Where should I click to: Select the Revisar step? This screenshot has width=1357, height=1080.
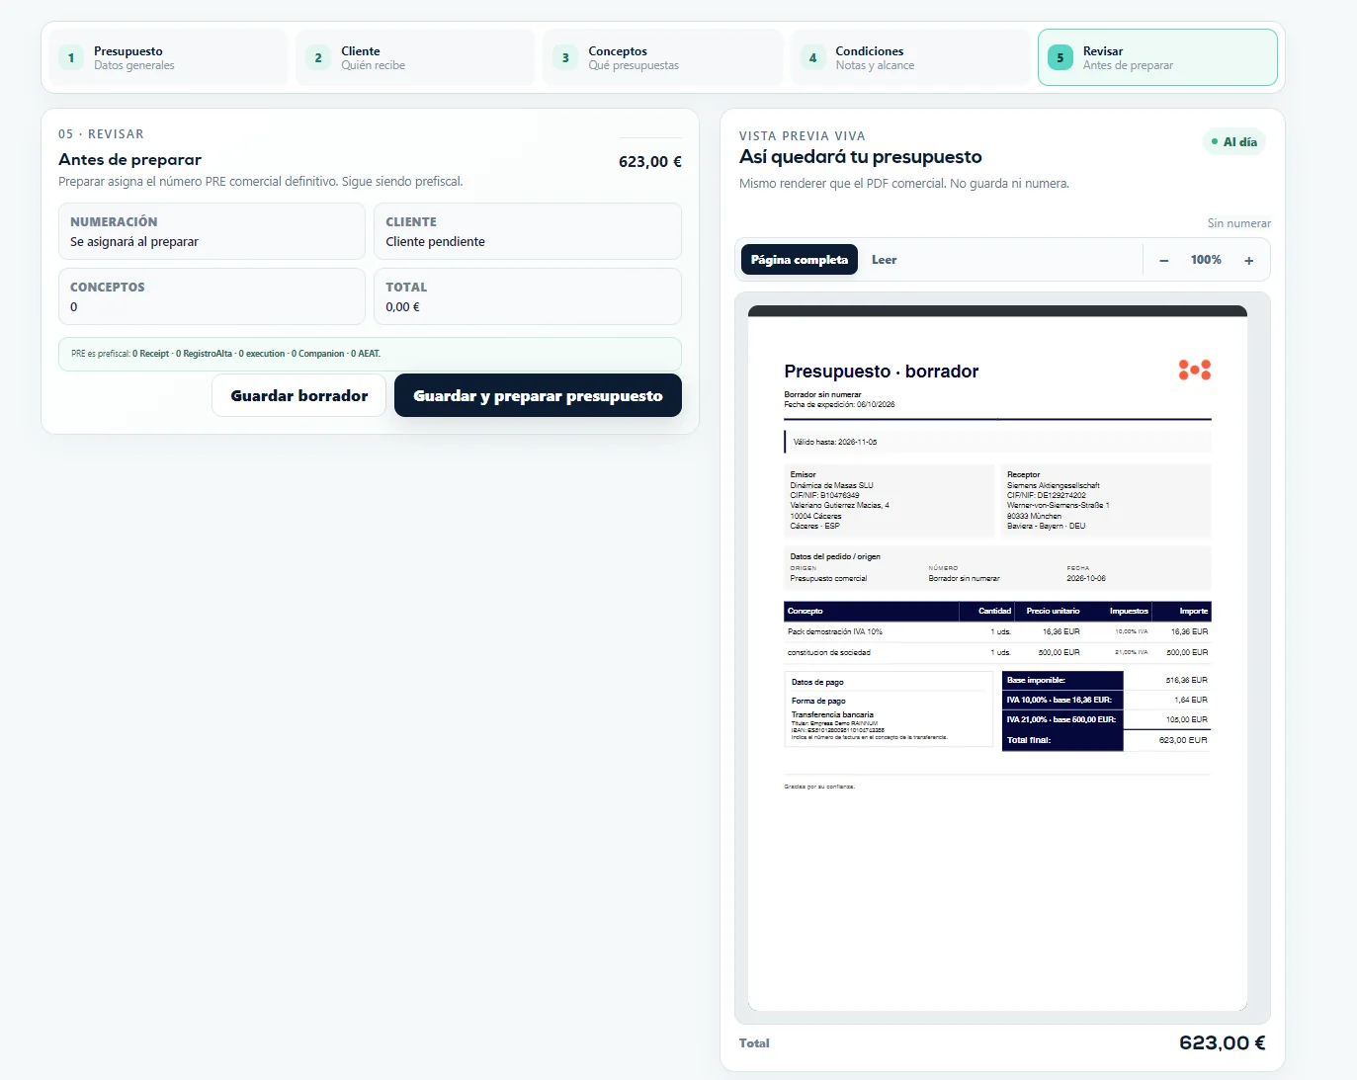[1157, 57]
